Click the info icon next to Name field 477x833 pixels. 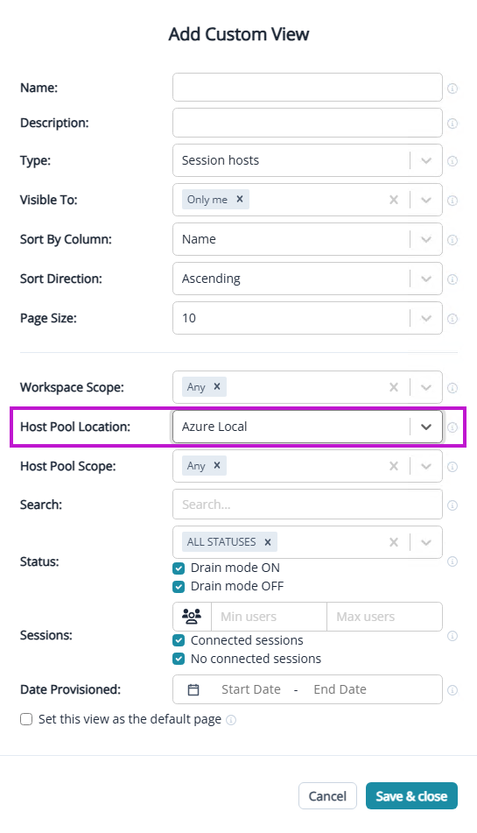click(452, 88)
